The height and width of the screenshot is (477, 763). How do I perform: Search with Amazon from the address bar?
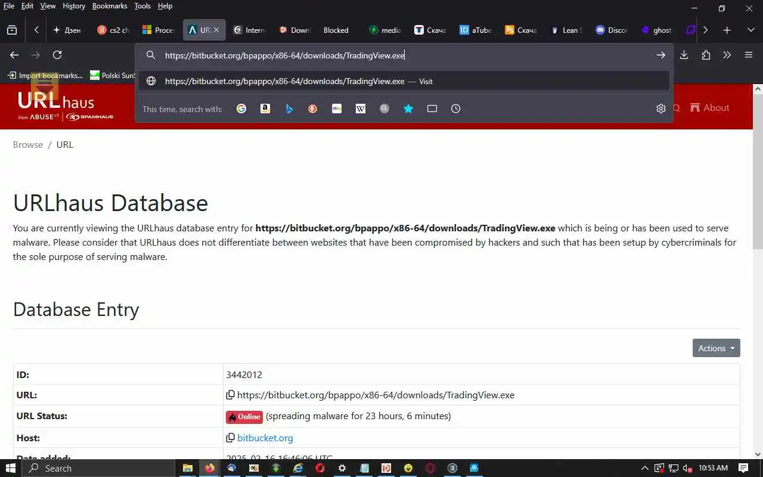coord(265,109)
